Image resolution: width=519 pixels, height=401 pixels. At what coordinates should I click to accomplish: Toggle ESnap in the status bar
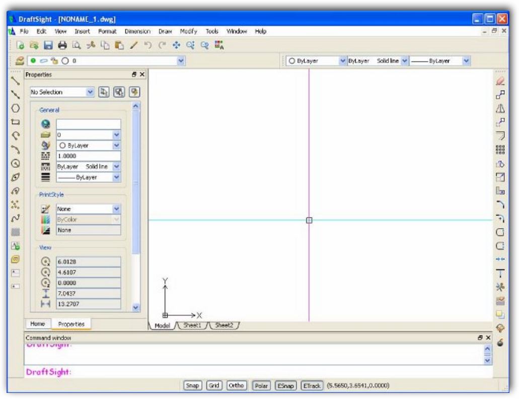pyautogui.click(x=285, y=386)
